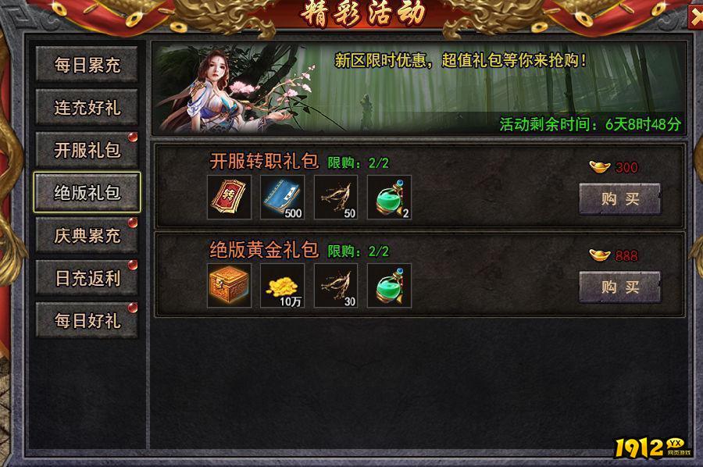Open the 日充返利 tab
The height and width of the screenshot is (467, 703).
pos(87,278)
